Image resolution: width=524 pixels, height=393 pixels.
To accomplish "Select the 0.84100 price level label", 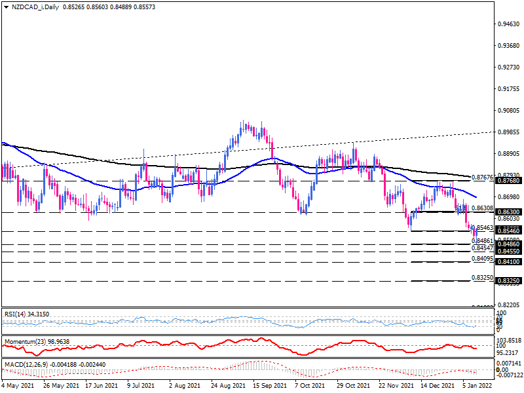I will (x=509, y=261).
